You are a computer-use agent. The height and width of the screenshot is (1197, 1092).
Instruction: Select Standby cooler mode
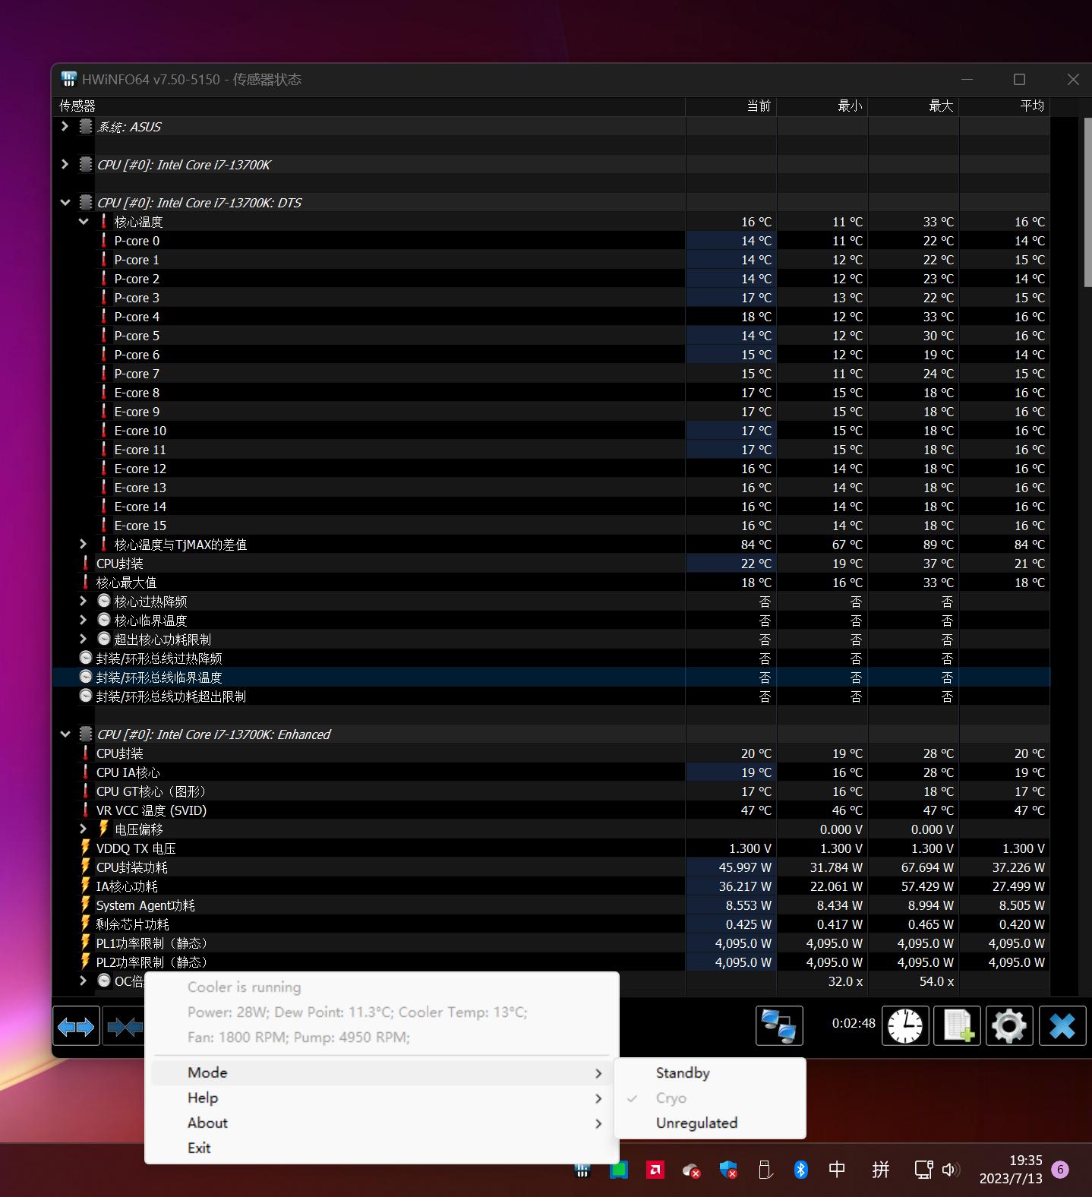coord(683,1073)
